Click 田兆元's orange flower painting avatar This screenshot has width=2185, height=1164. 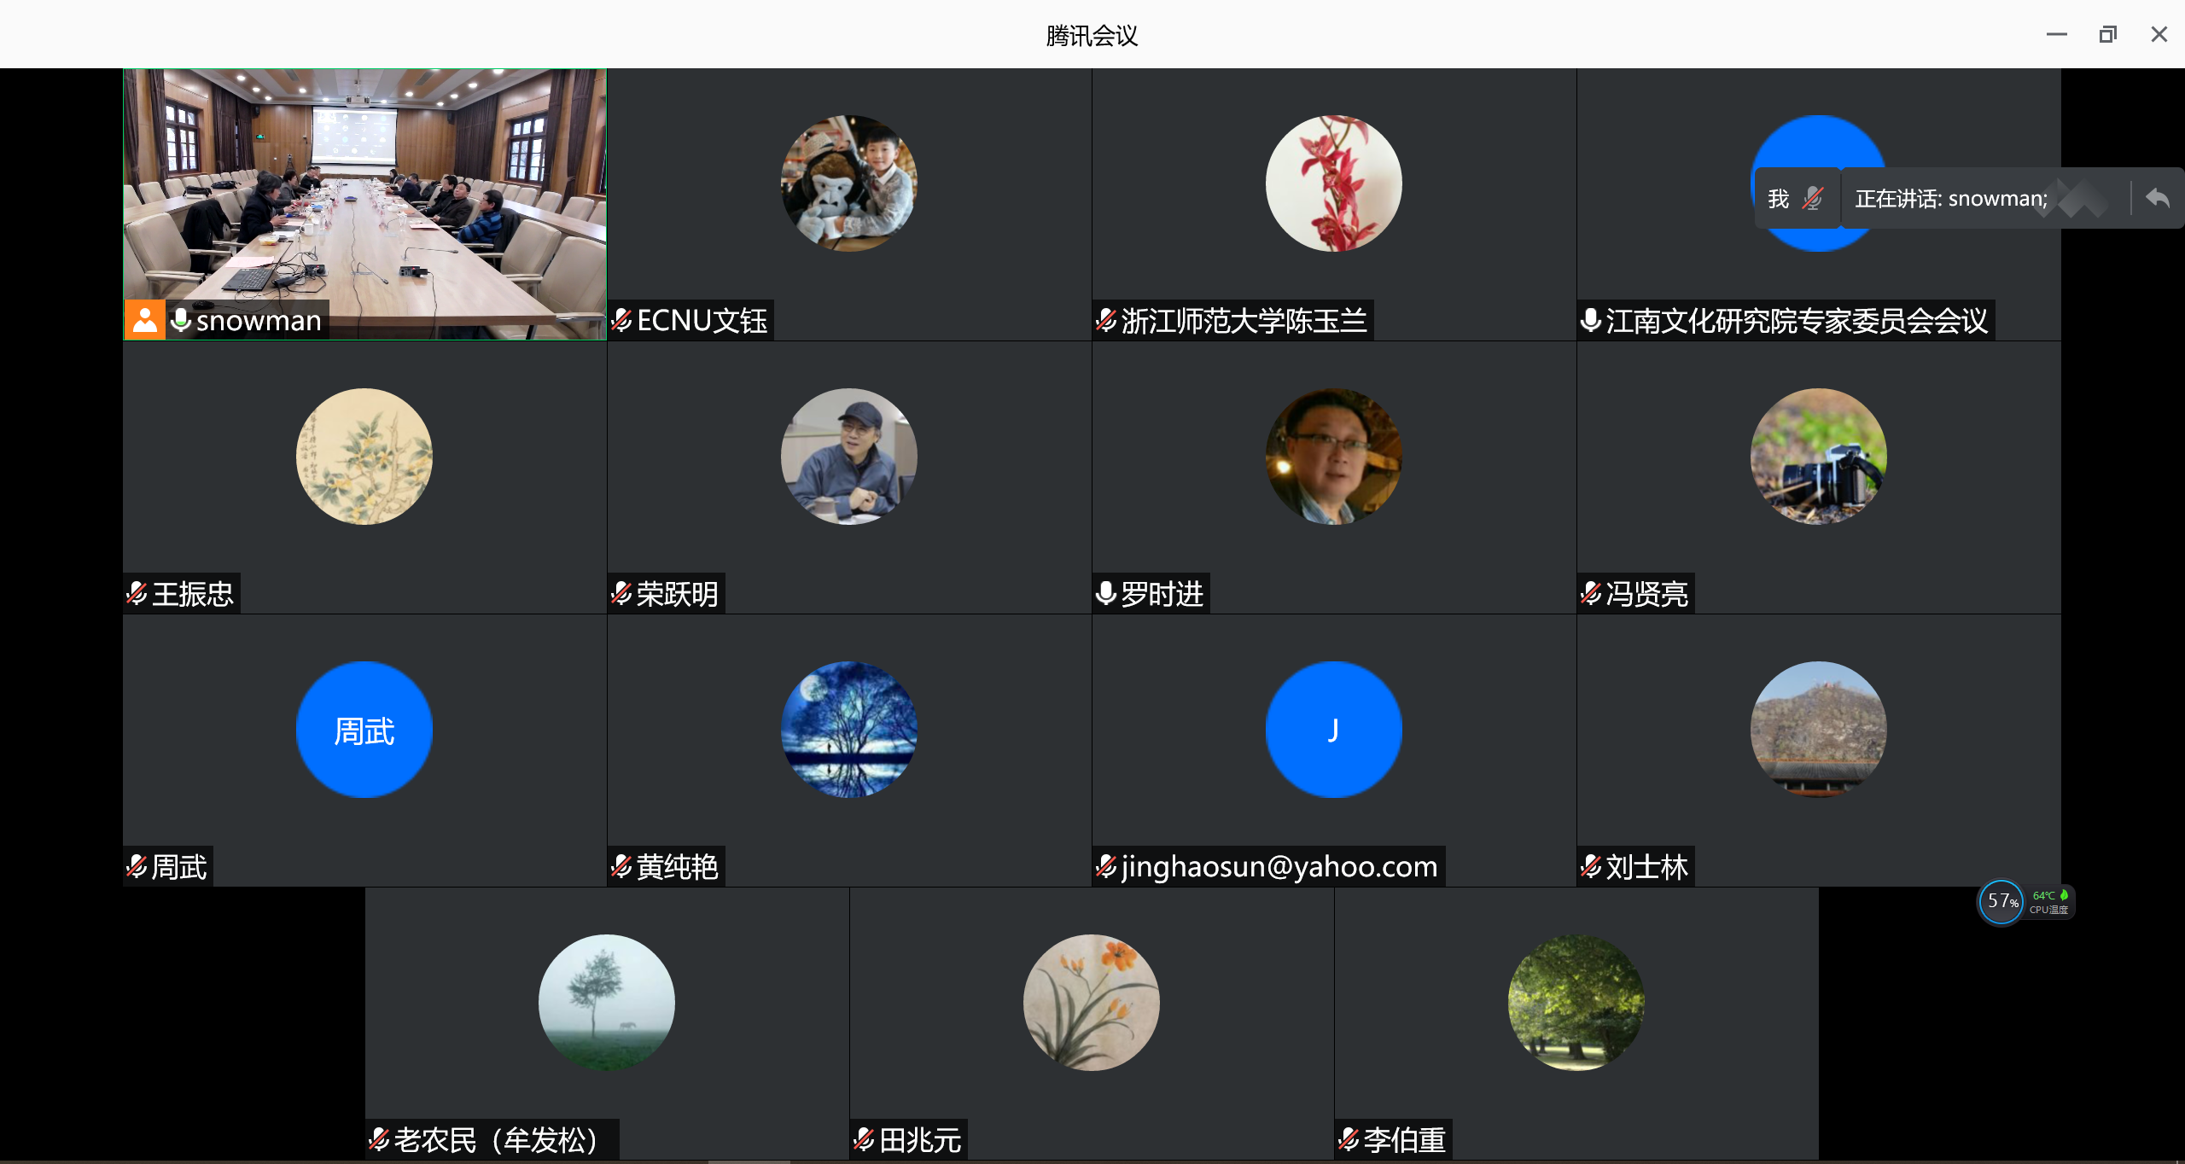(1091, 1003)
